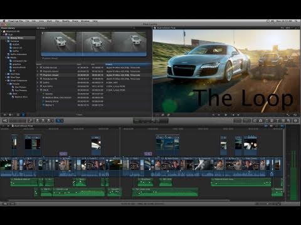Collapse the expanded clip row disclosure triangle
The height and width of the screenshot is (225, 301).
coord(38,90)
